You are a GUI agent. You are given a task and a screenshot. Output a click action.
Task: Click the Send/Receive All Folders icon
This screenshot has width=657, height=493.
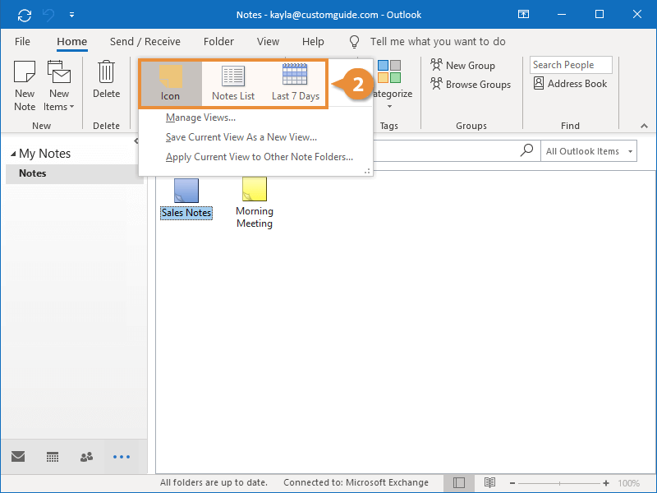click(25, 15)
